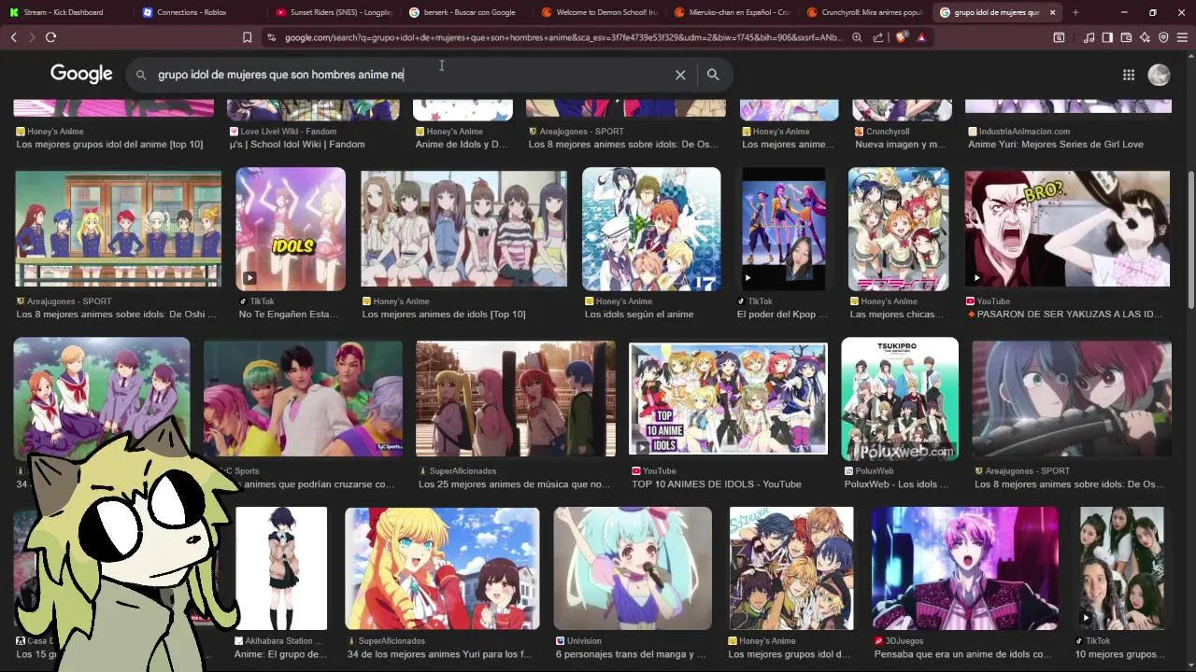This screenshot has width=1196, height=672.
Task: Share this page via the share icon
Action: click(878, 37)
